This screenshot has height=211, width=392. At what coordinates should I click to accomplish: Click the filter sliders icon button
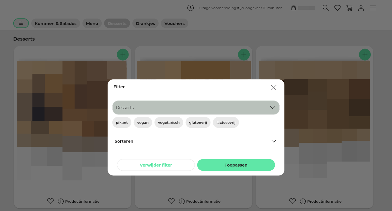coord(21,23)
